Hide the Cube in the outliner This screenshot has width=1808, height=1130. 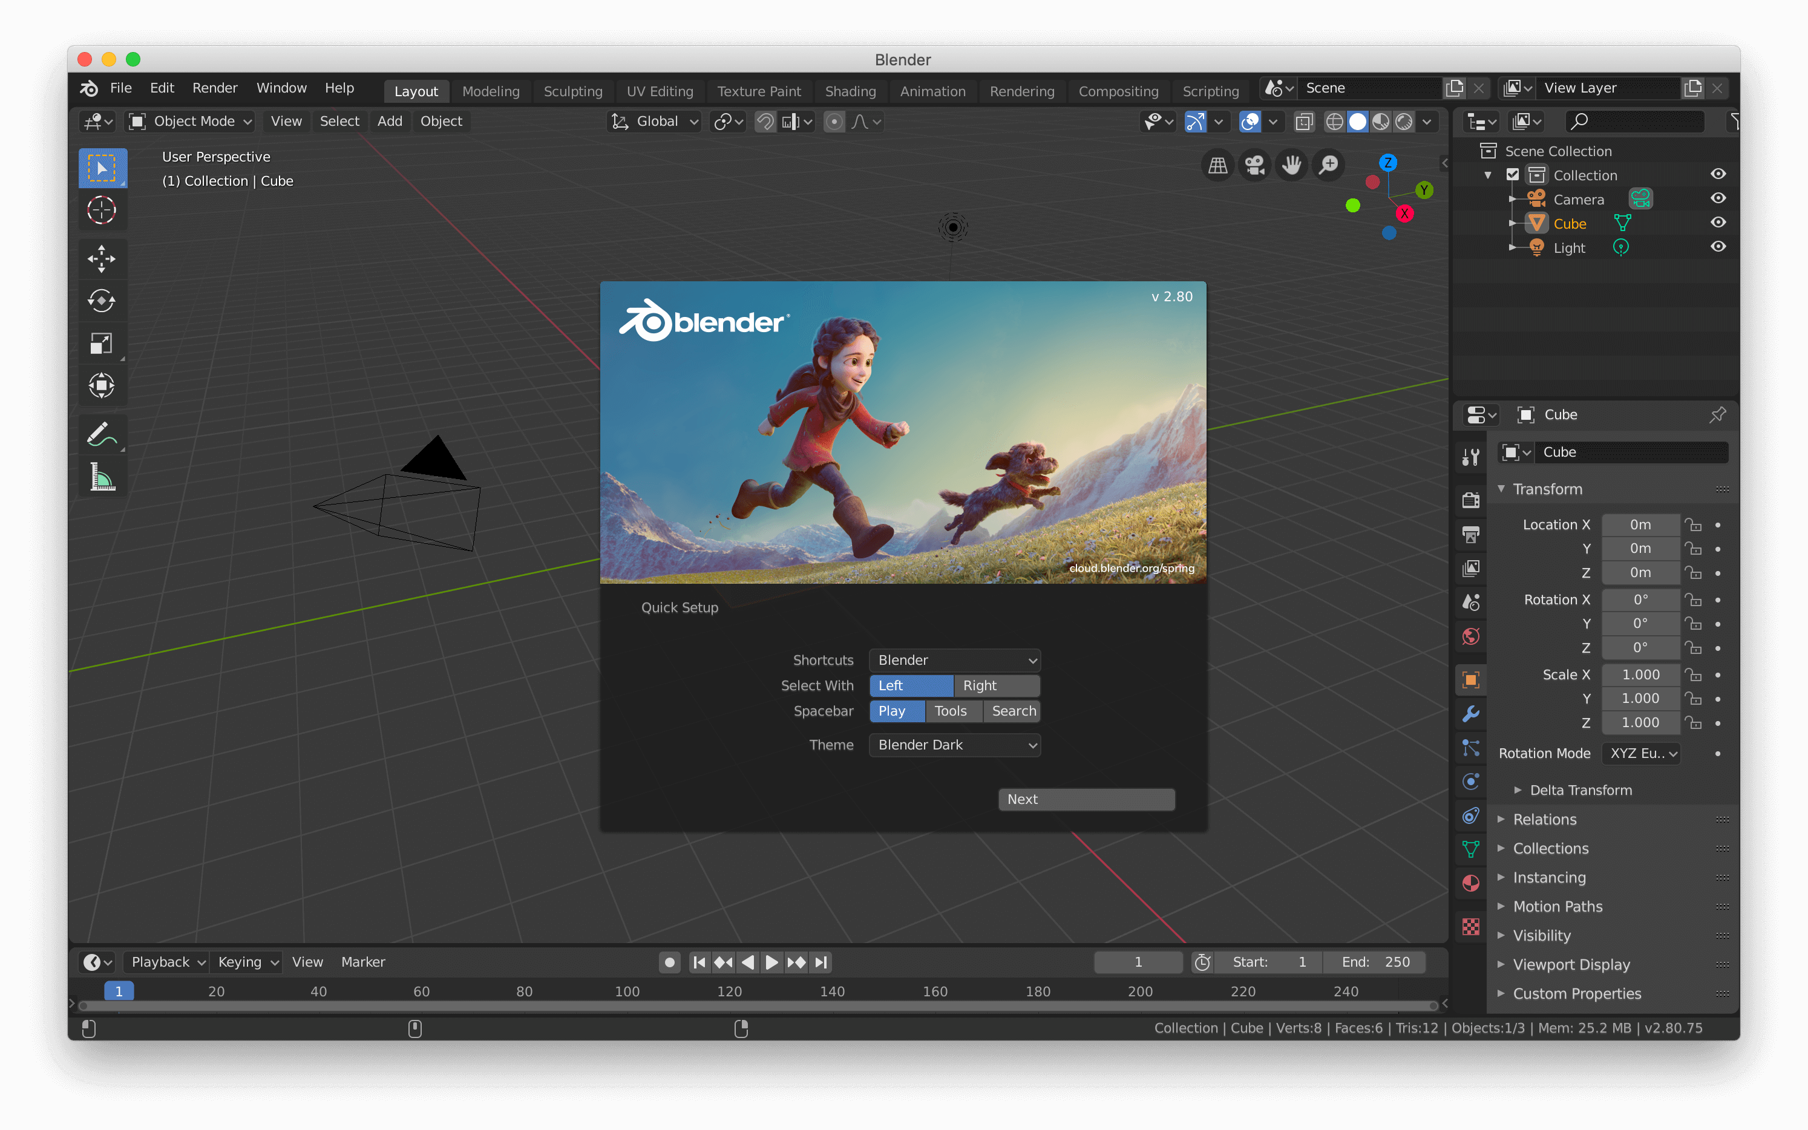point(1718,222)
